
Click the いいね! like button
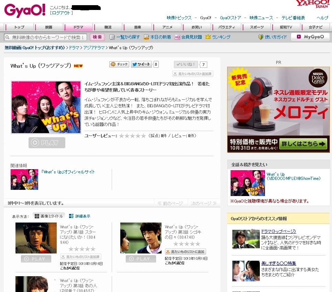coord(186,64)
